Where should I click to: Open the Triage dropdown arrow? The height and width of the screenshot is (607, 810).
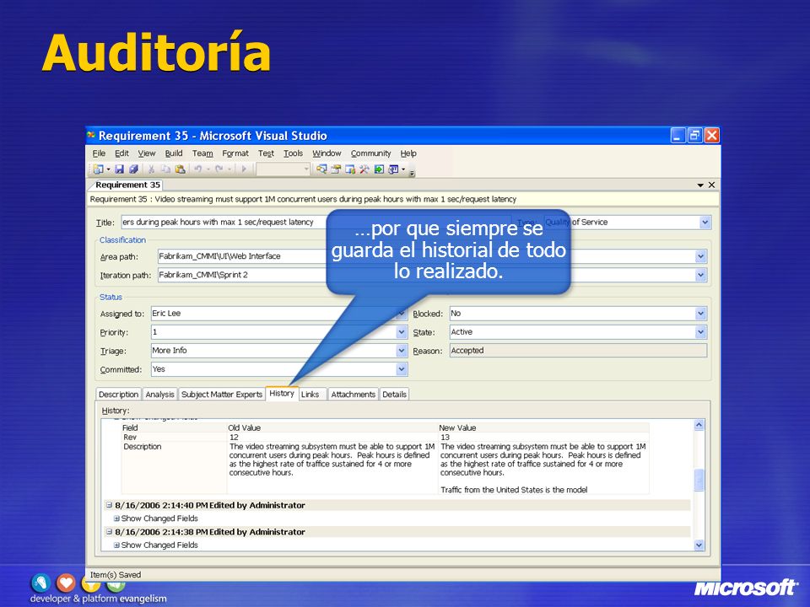pos(402,351)
